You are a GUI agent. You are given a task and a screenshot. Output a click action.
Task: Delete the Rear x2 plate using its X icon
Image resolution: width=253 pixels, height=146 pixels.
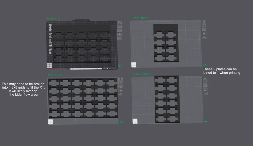[119, 23]
